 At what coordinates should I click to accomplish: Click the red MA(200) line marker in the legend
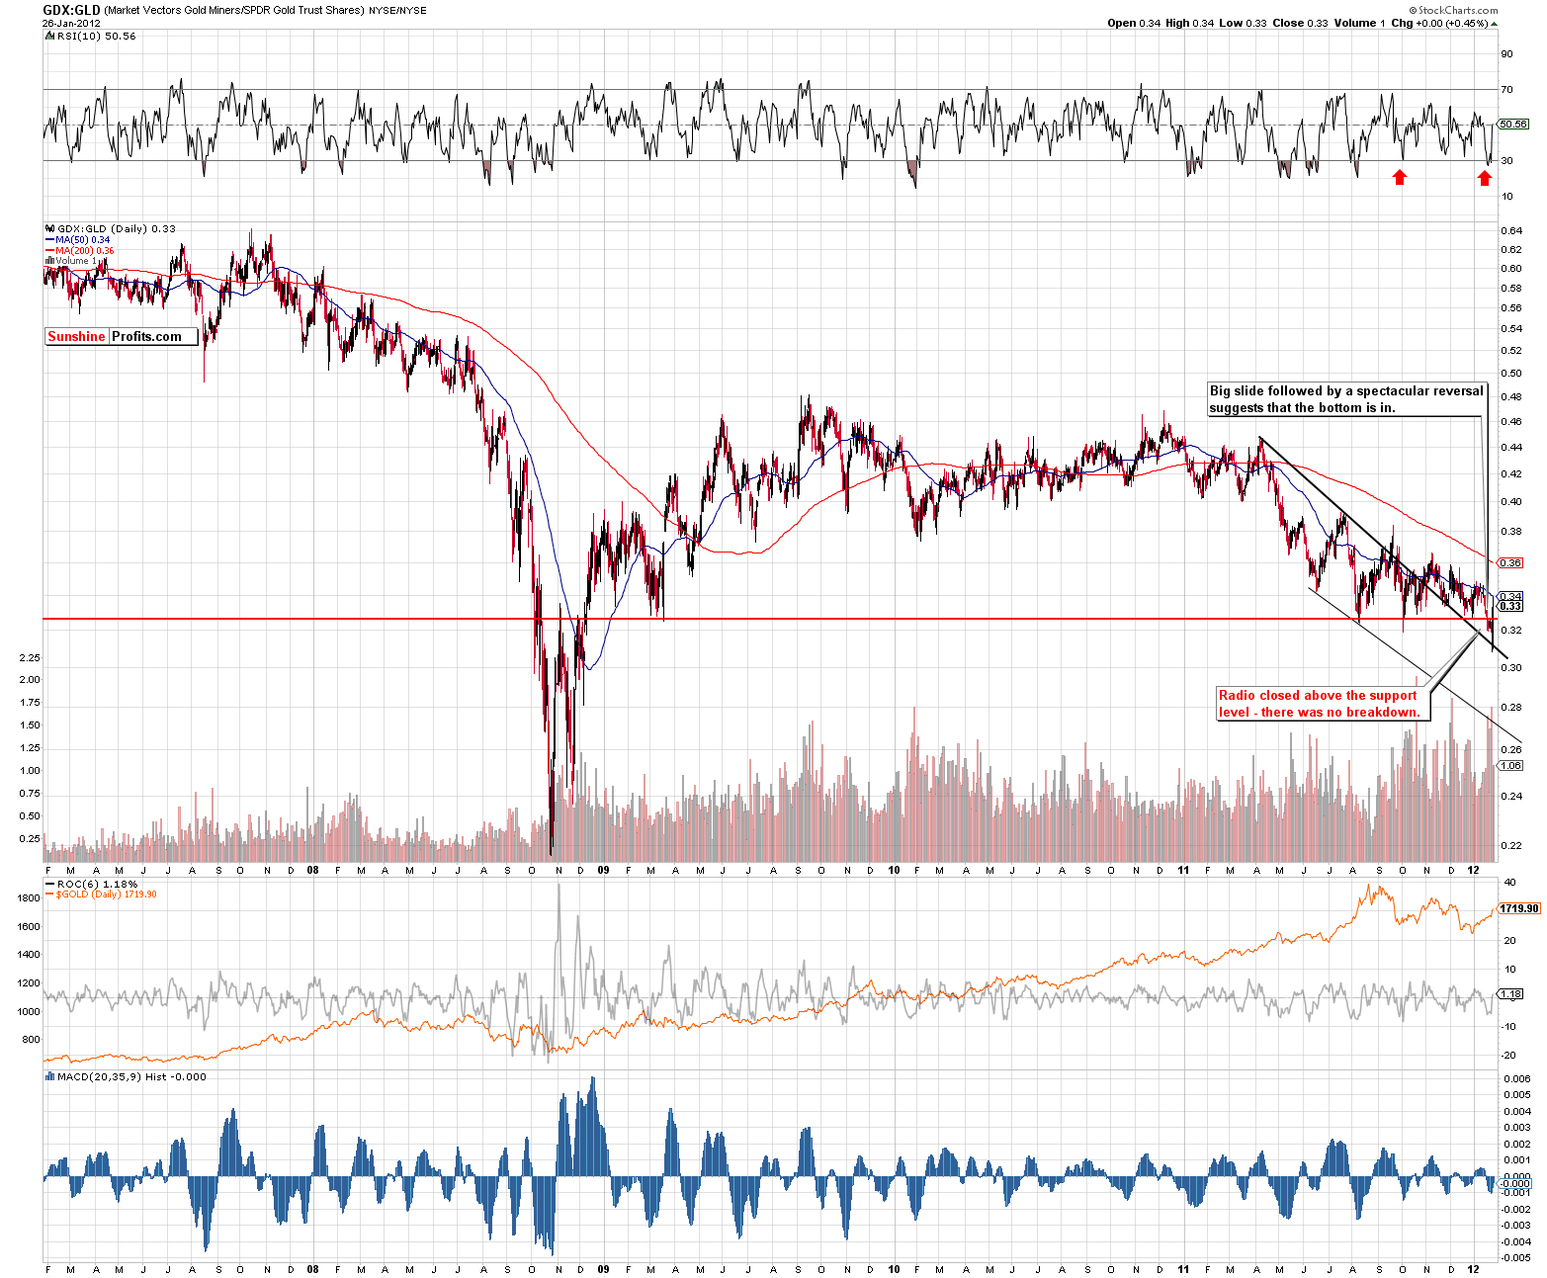click(49, 251)
